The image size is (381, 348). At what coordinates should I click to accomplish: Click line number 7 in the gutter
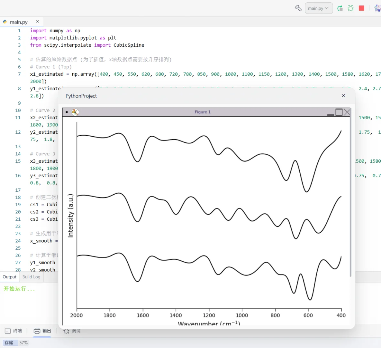point(19,74)
